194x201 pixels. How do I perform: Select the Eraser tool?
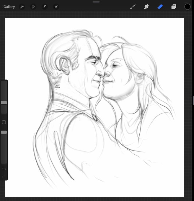pos(160,7)
